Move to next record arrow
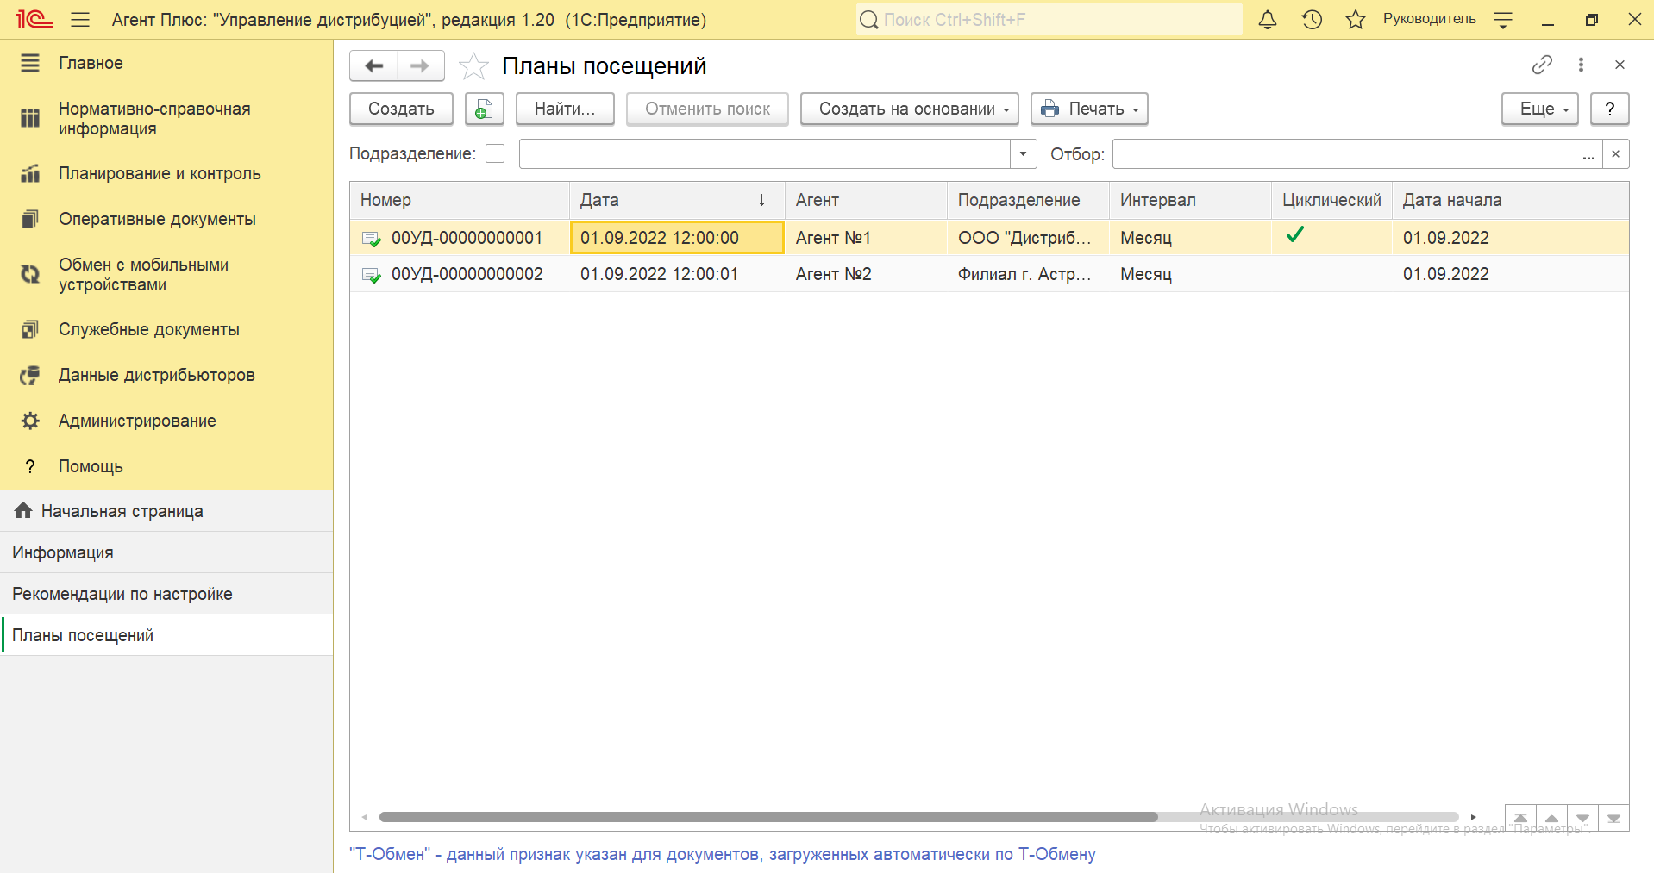 pos(1582,818)
